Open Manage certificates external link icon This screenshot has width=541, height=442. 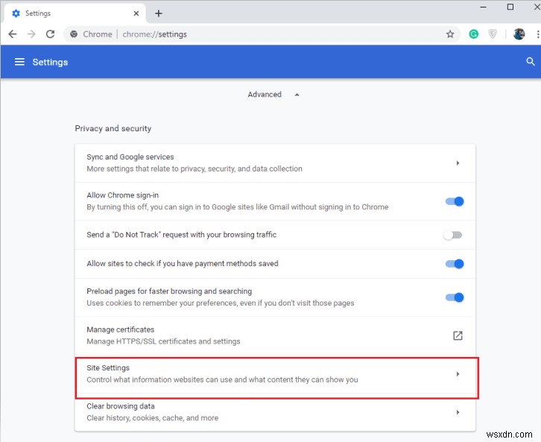pos(458,335)
